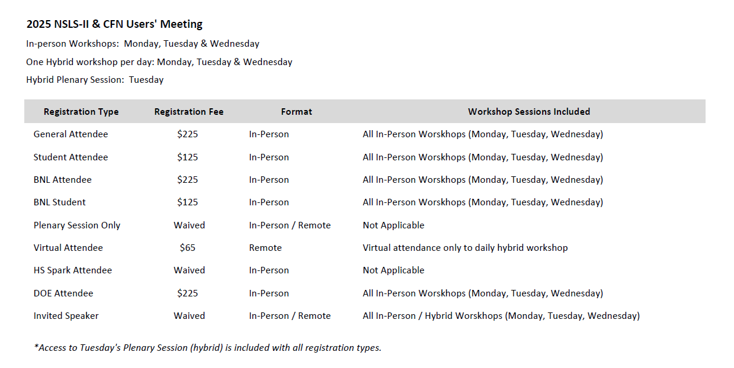Click workshop sessions text in BNL Attendee row

click(483, 180)
